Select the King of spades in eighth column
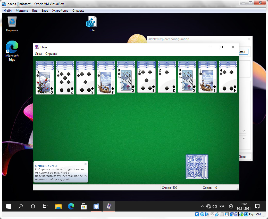 click(187, 80)
